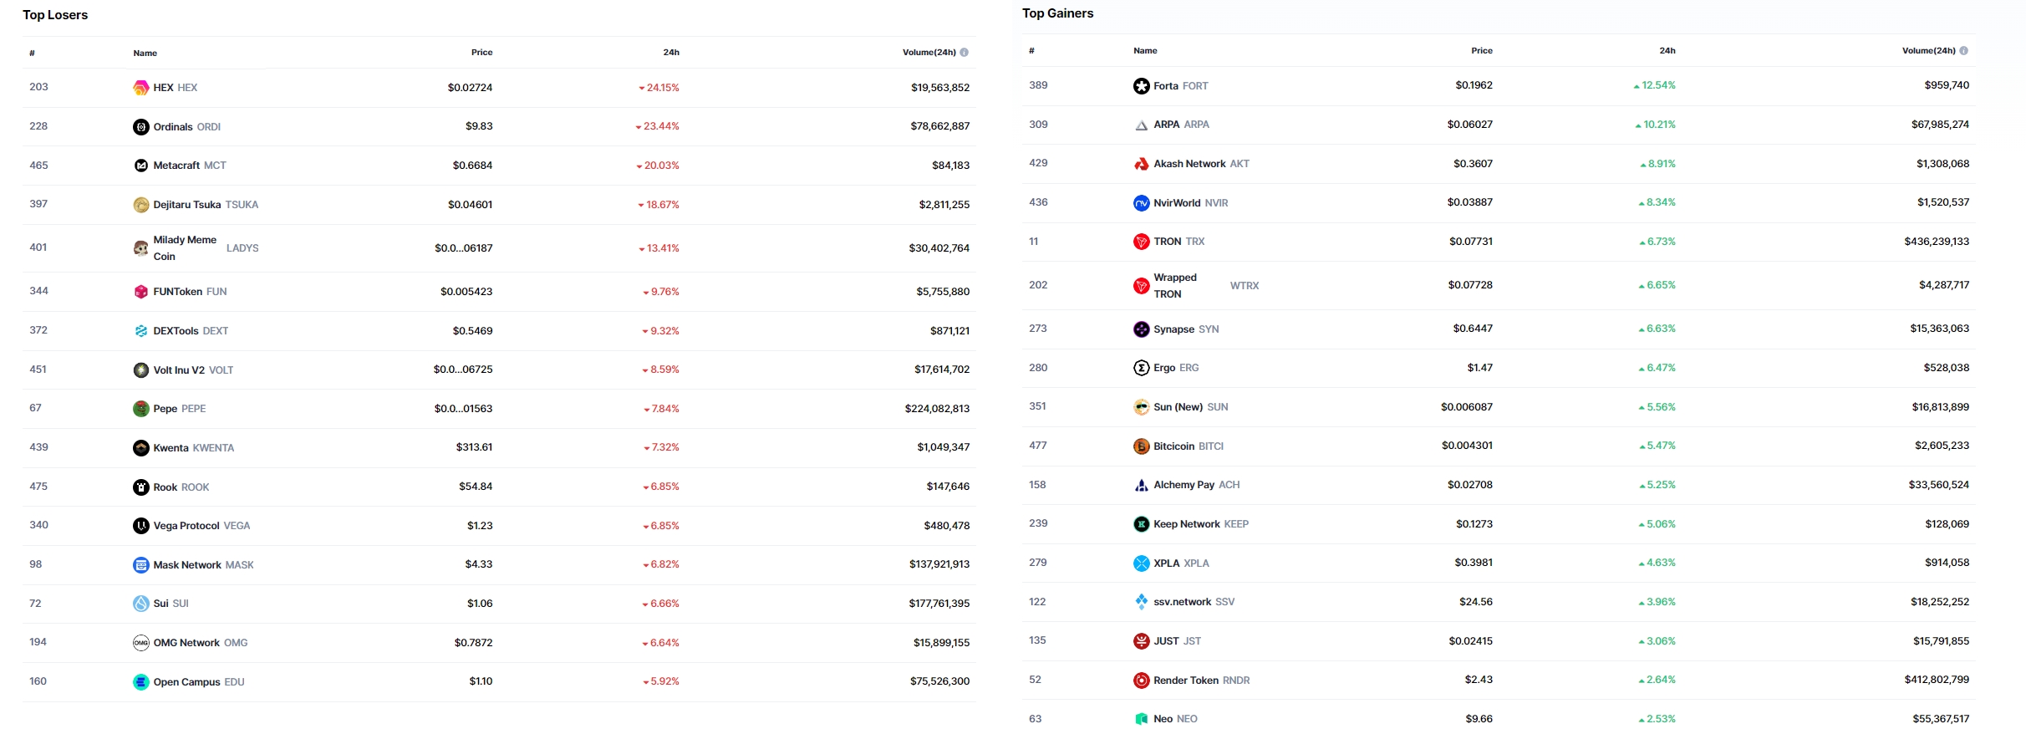
Task: Open the Wrapped TRON coin link
Action: coord(1174,286)
